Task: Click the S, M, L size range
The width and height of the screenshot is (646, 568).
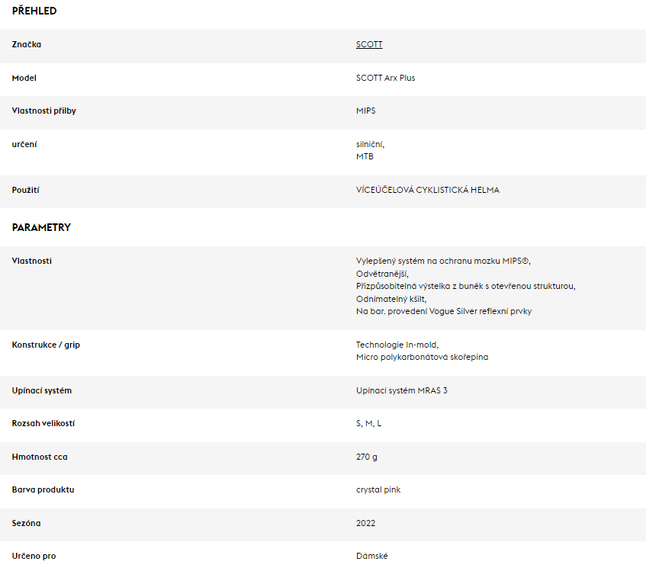Action: pos(368,423)
